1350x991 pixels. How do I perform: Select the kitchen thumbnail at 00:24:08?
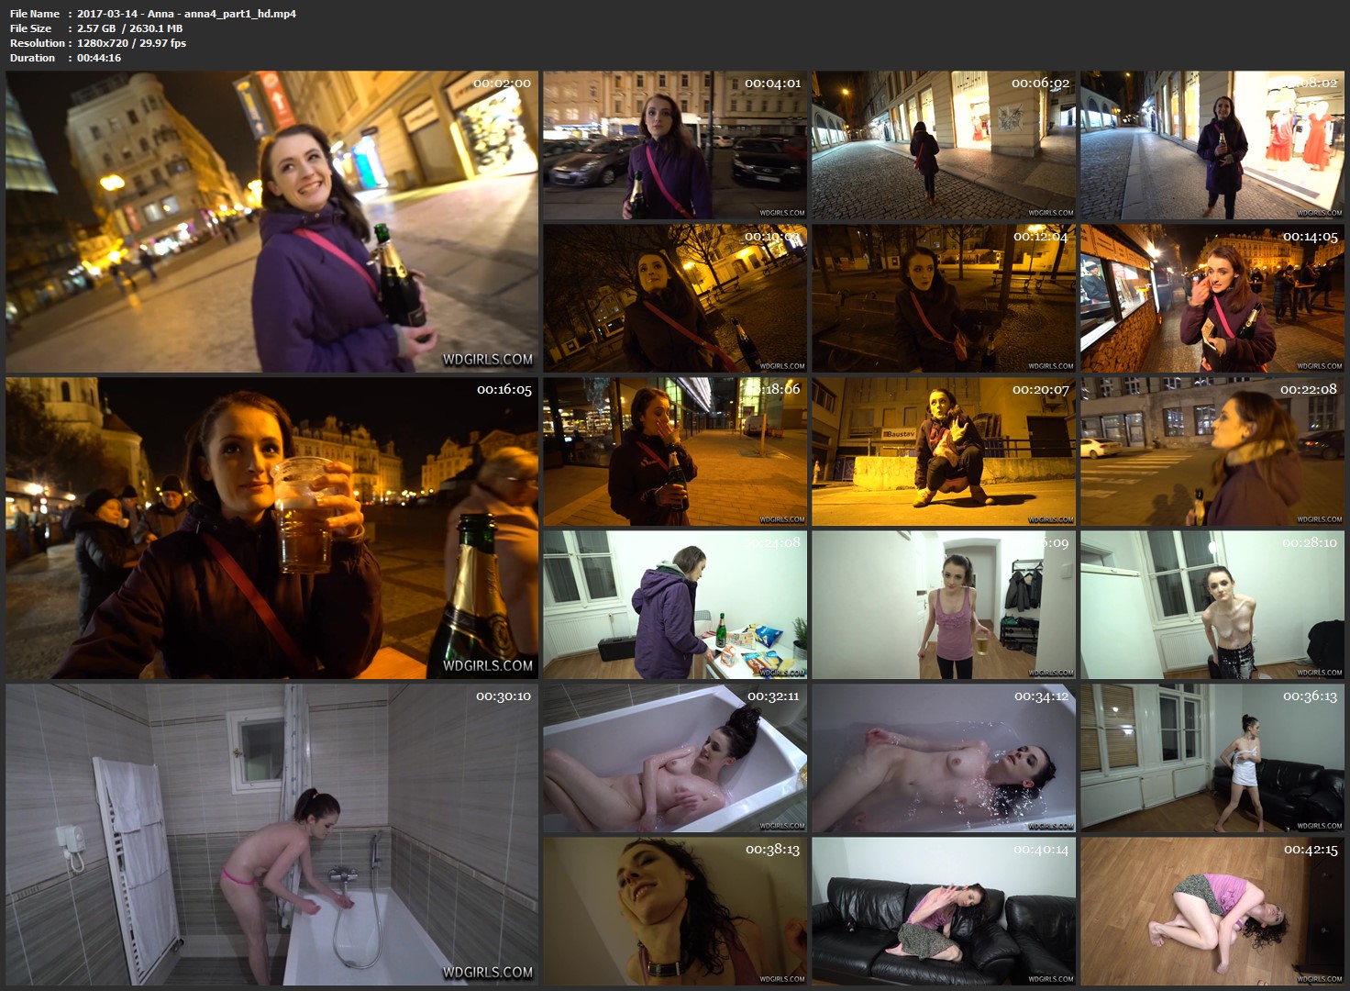(674, 605)
